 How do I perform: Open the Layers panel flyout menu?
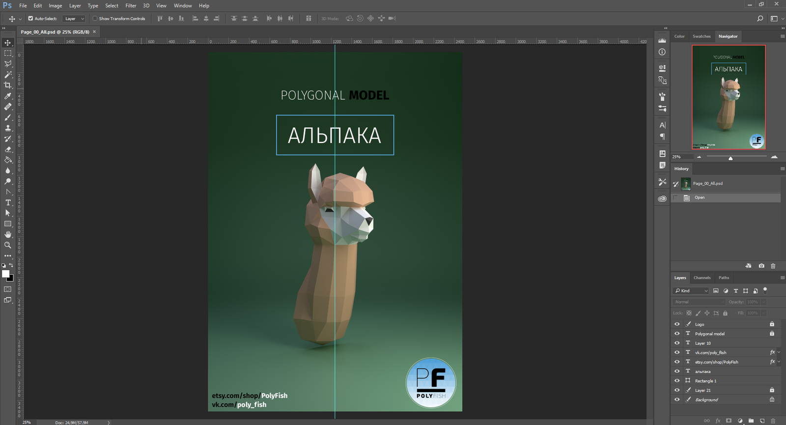[783, 278]
